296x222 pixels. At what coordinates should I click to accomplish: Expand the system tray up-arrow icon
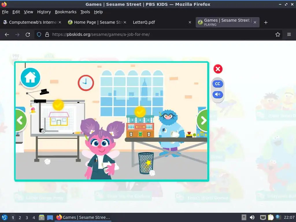point(244,217)
